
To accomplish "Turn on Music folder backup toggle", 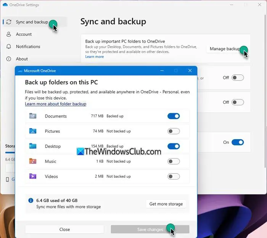I will 174,161.
